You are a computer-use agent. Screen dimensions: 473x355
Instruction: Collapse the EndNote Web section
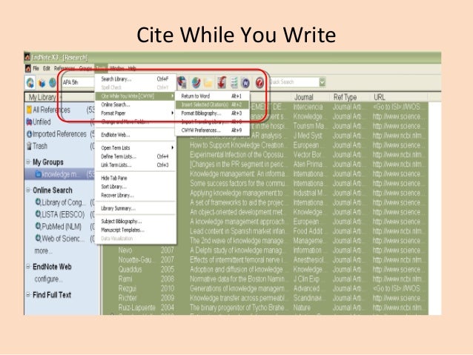click(x=28, y=267)
